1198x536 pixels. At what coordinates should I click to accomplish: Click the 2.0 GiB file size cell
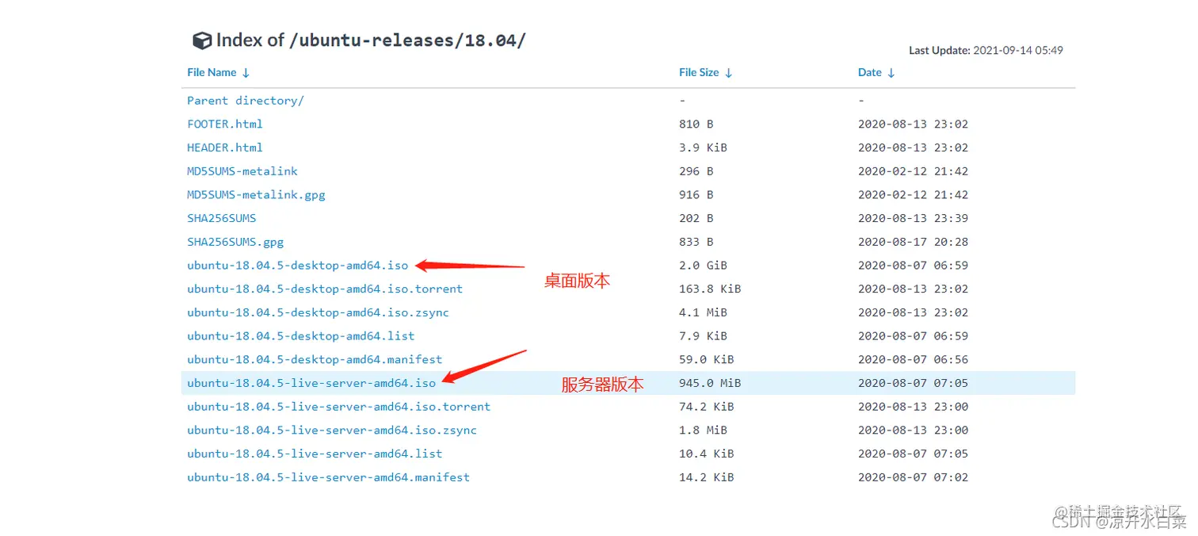coord(703,266)
